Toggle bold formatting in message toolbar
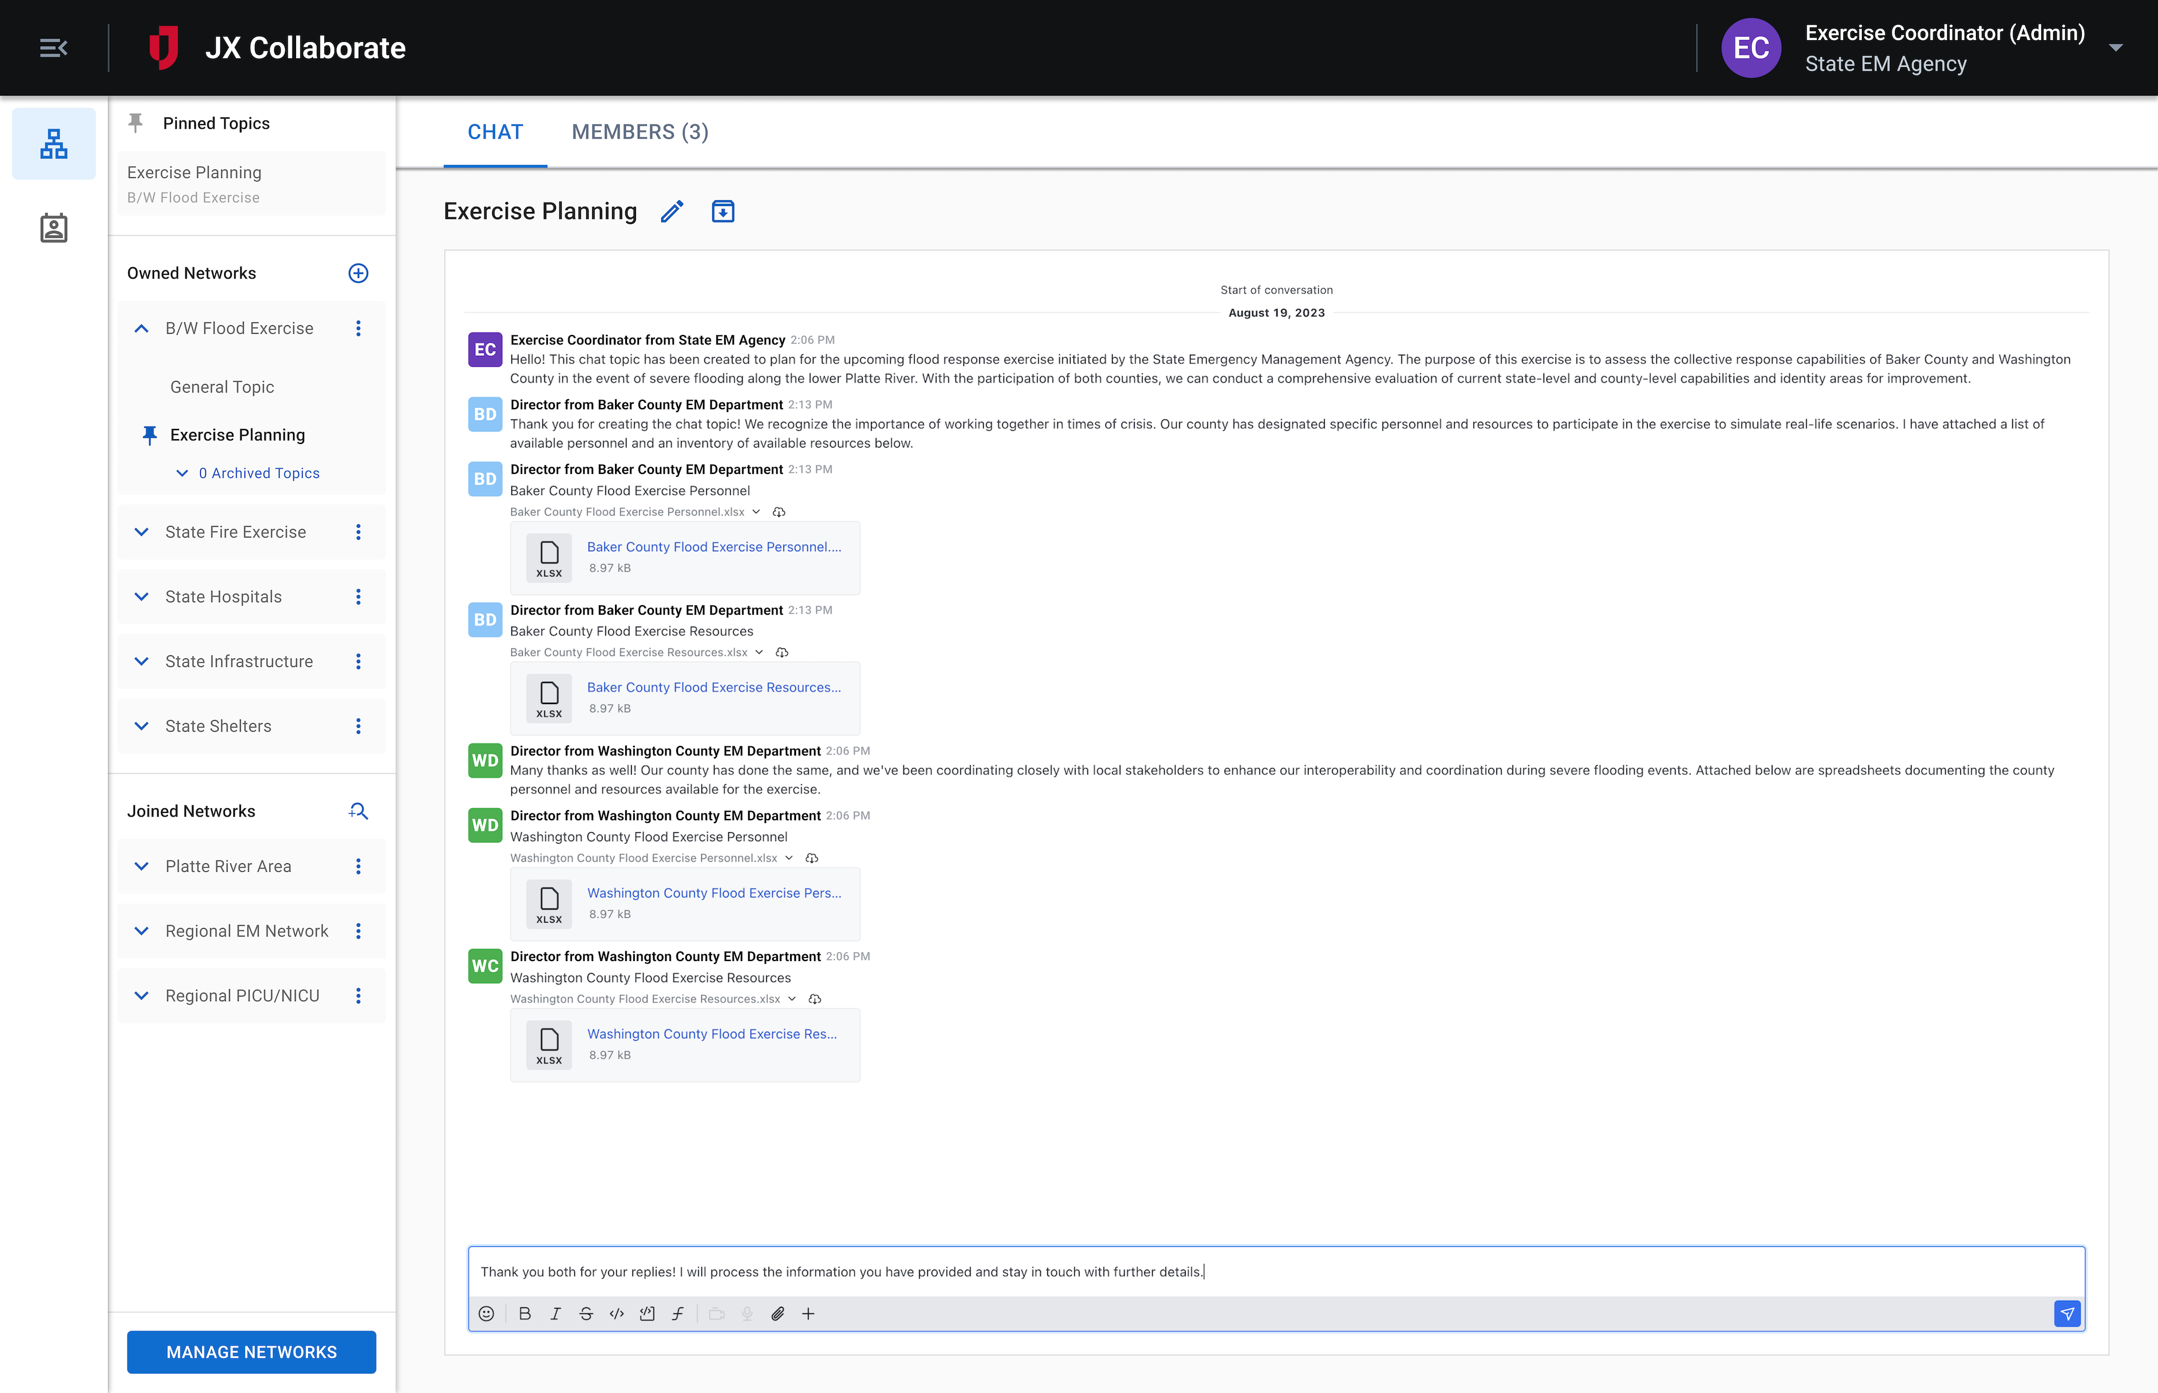 click(525, 1313)
